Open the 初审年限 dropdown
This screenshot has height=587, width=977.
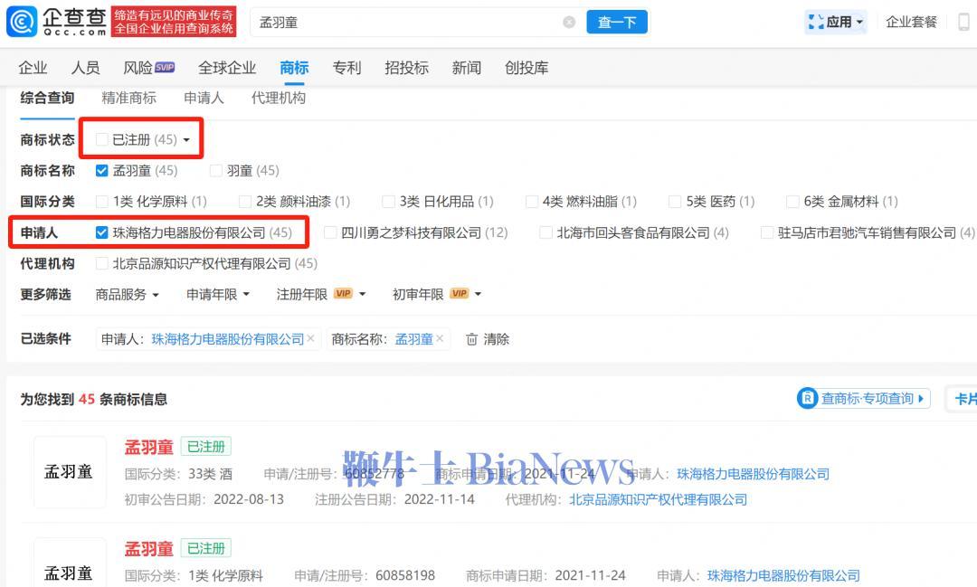point(437,294)
